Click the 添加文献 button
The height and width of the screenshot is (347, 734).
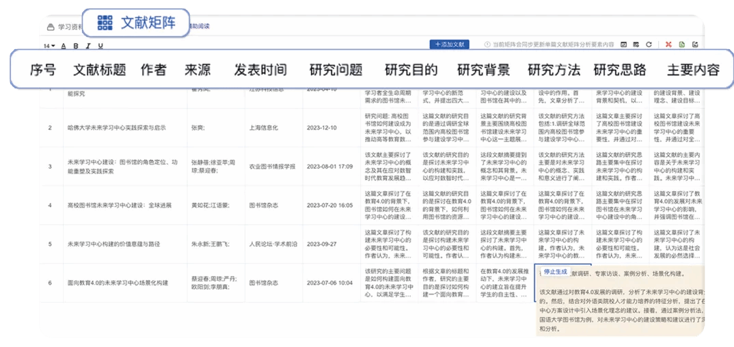[x=449, y=44]
